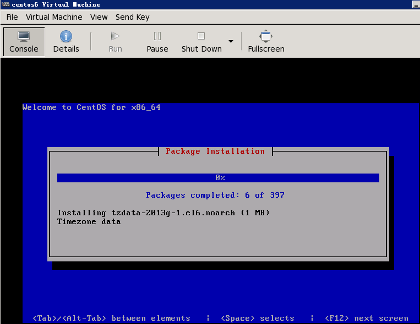Open the Virtual Machine menu

[54, 17]
